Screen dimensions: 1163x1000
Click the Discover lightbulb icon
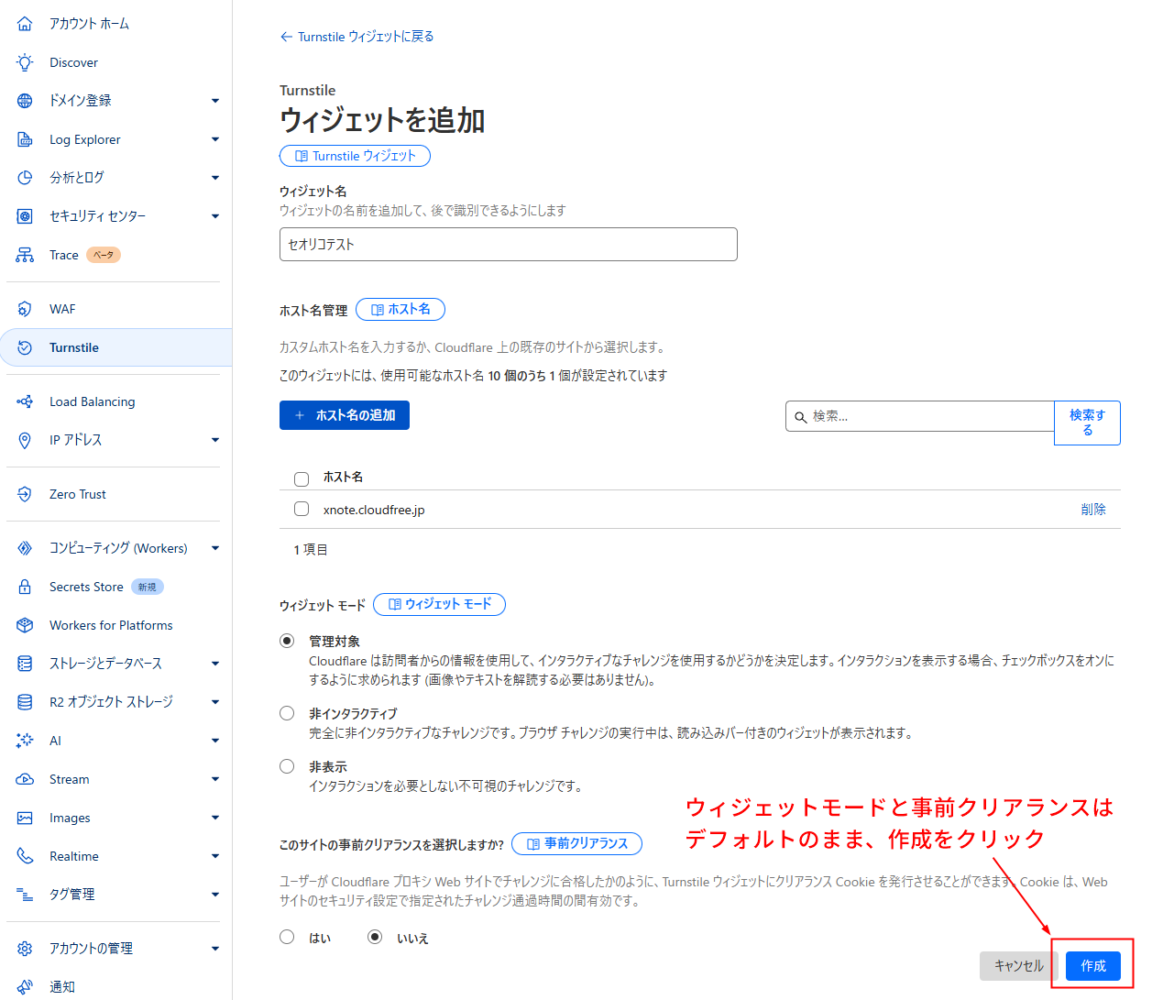[25, 62]
